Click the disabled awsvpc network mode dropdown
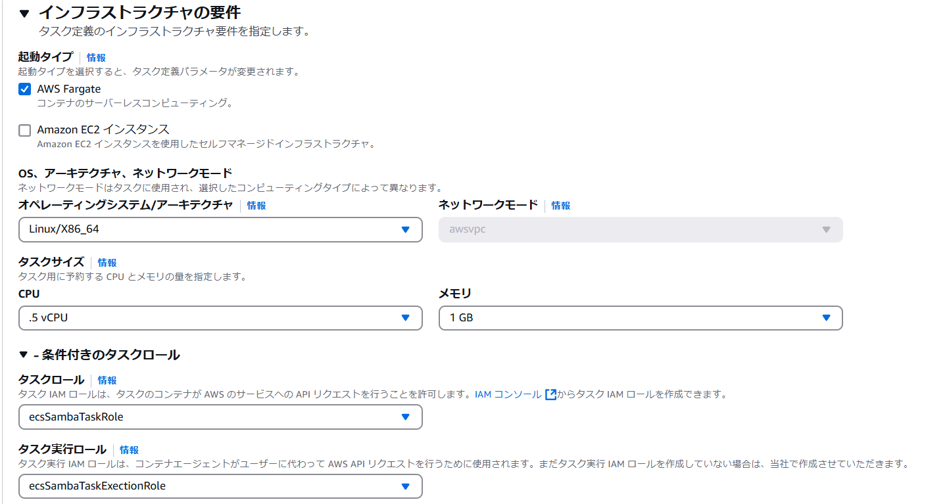Viewport: 947px width, 504px height. (x=641, y=229)
